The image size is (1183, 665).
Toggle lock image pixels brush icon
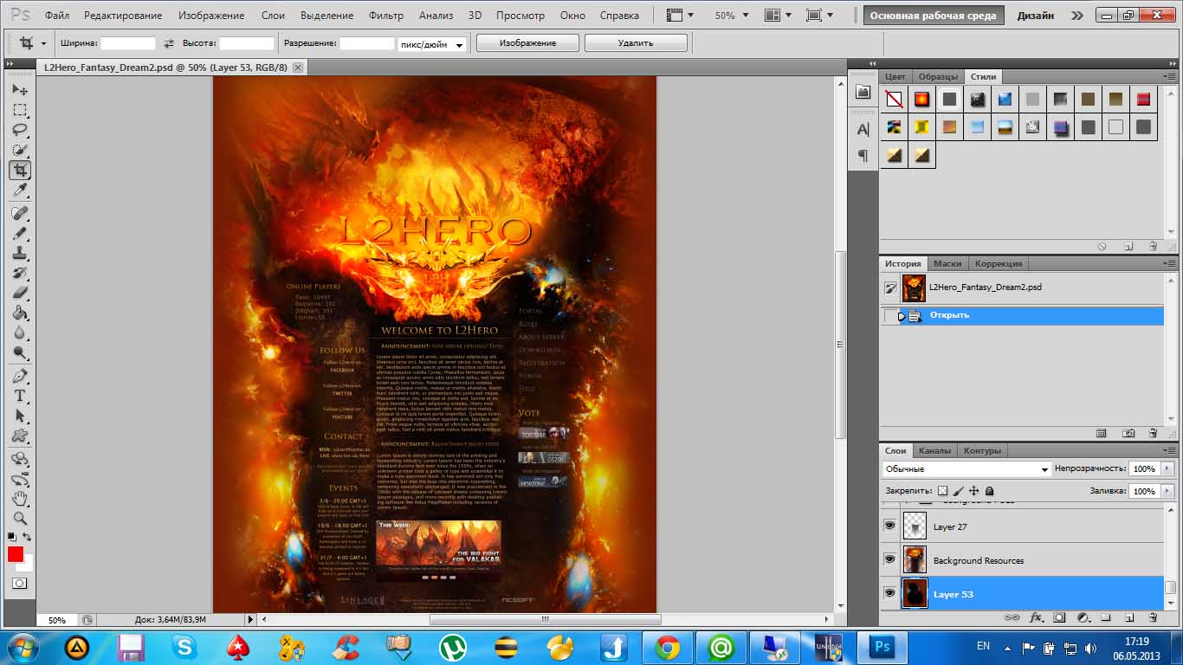click(959, 491)
